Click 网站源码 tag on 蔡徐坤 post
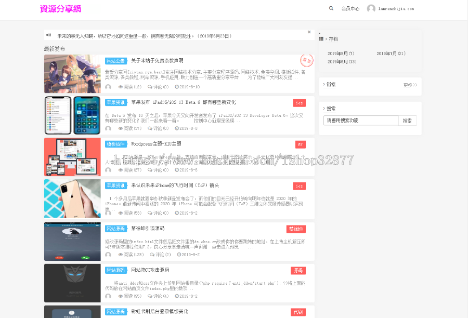This screenshot has height=318, width=468. (116, 229)
